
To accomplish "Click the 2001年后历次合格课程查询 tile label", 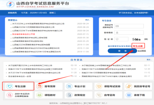I will point(22,95).
